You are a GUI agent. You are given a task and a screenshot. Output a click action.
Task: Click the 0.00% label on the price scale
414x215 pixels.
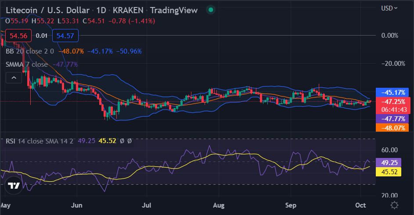point(390,36)
